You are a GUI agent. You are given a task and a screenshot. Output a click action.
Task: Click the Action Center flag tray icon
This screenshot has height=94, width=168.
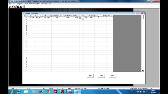[x=138, y=92]
